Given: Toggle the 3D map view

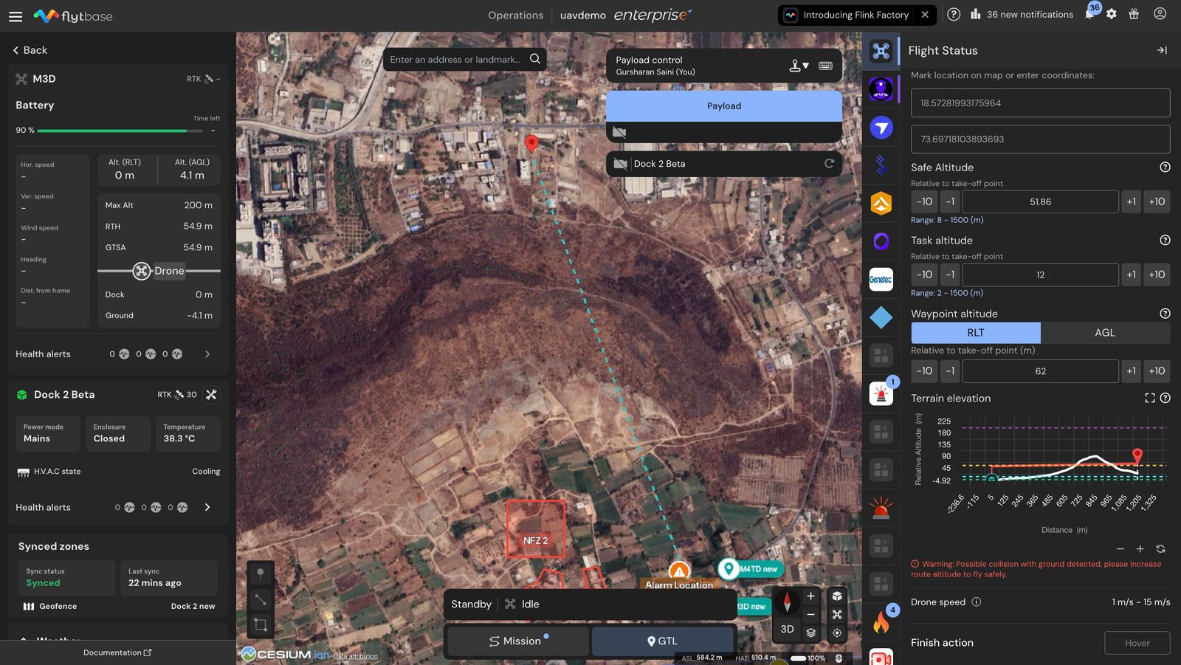Looking at the screenshot, I should pos(787,630).
